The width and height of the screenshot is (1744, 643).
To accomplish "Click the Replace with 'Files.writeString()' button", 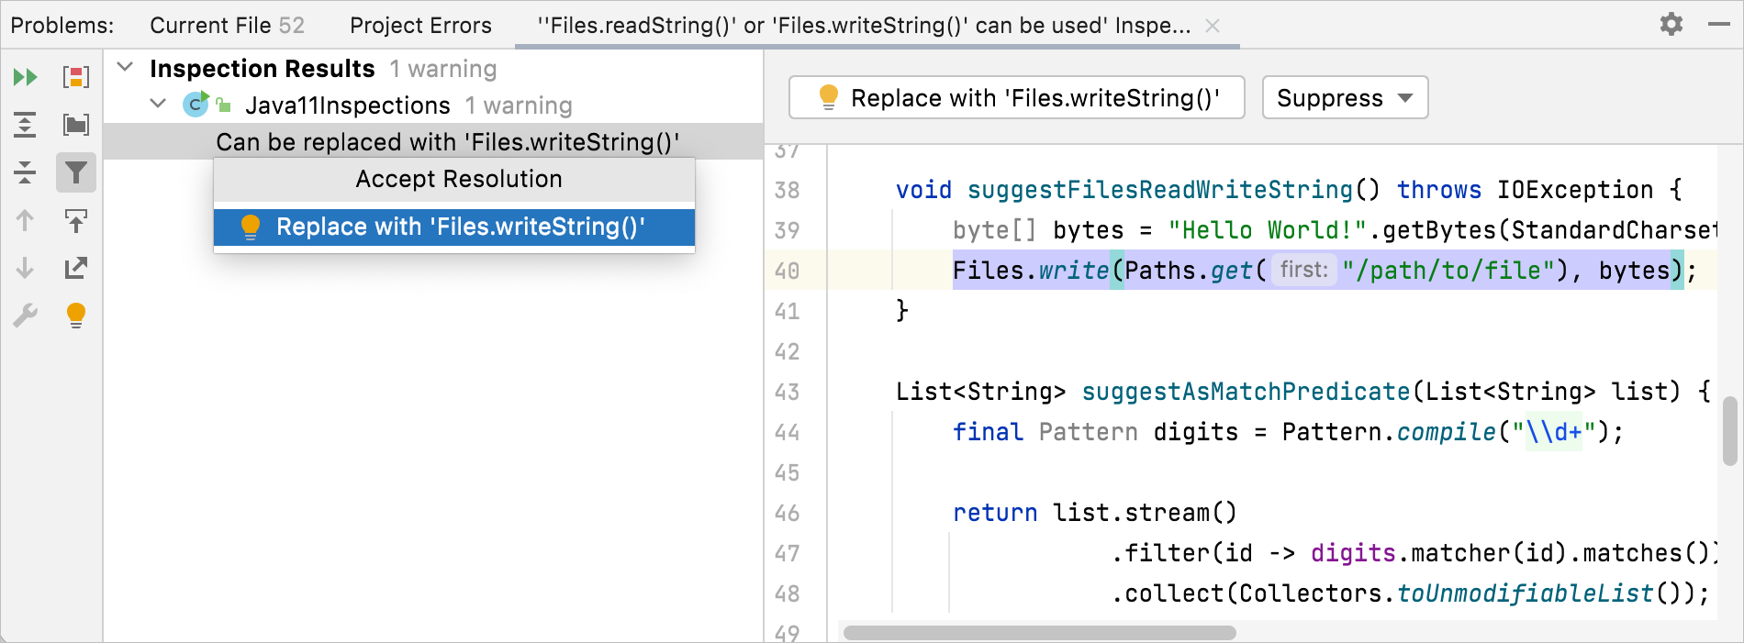I will [x=1017, y=97].
